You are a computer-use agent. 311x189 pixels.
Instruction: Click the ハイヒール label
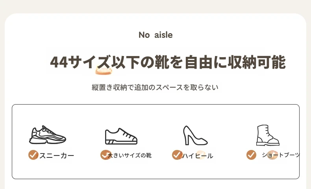(198, 155)
